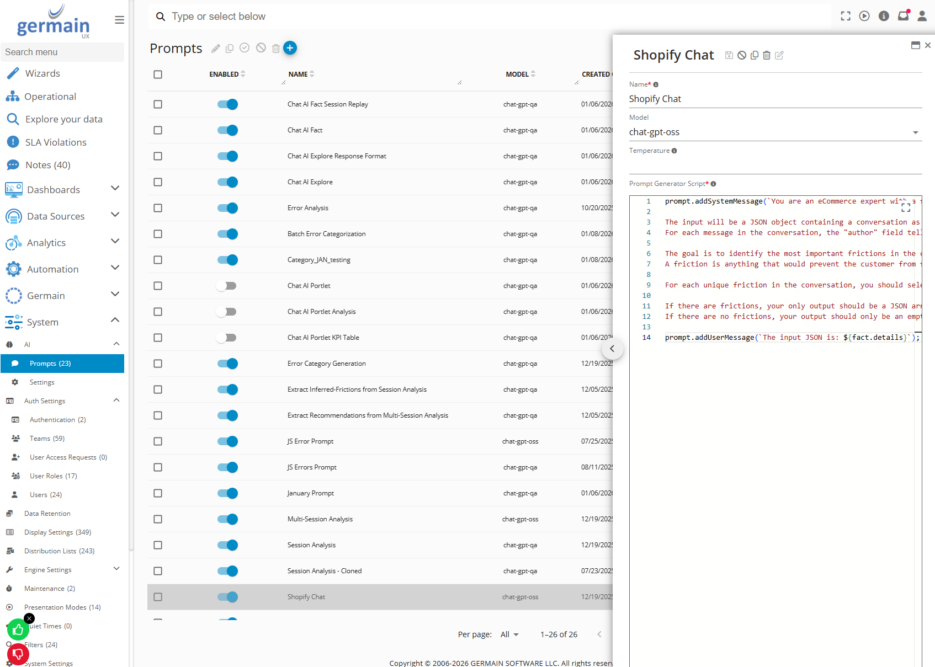This screenshot has height=667, width=935.
Task: Click the green thumbs-up feedback icon
Action: [18, 629]
